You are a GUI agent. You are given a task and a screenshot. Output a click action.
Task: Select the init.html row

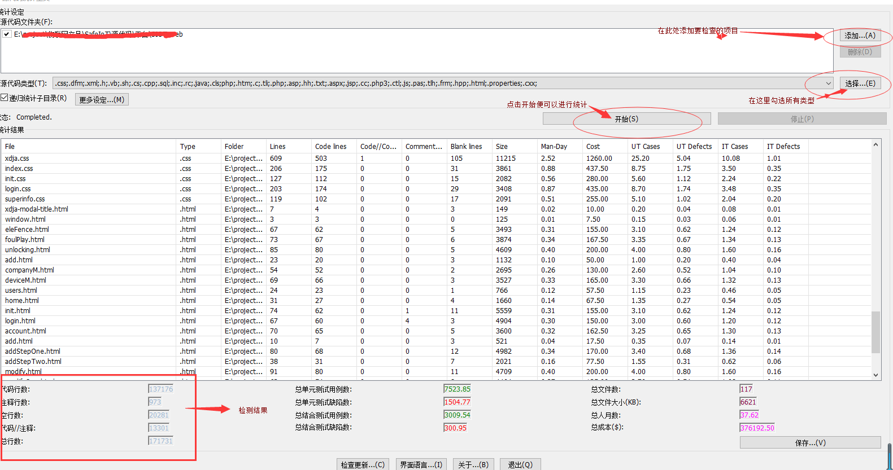(435, 311)
